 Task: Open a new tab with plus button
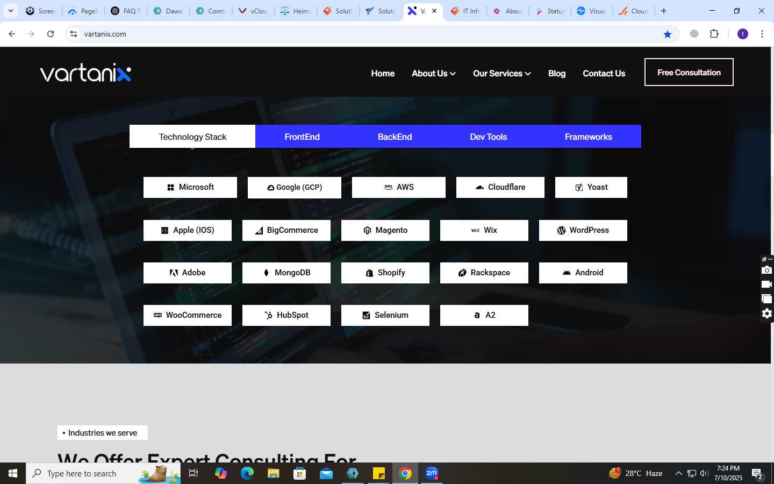point(664,11)
